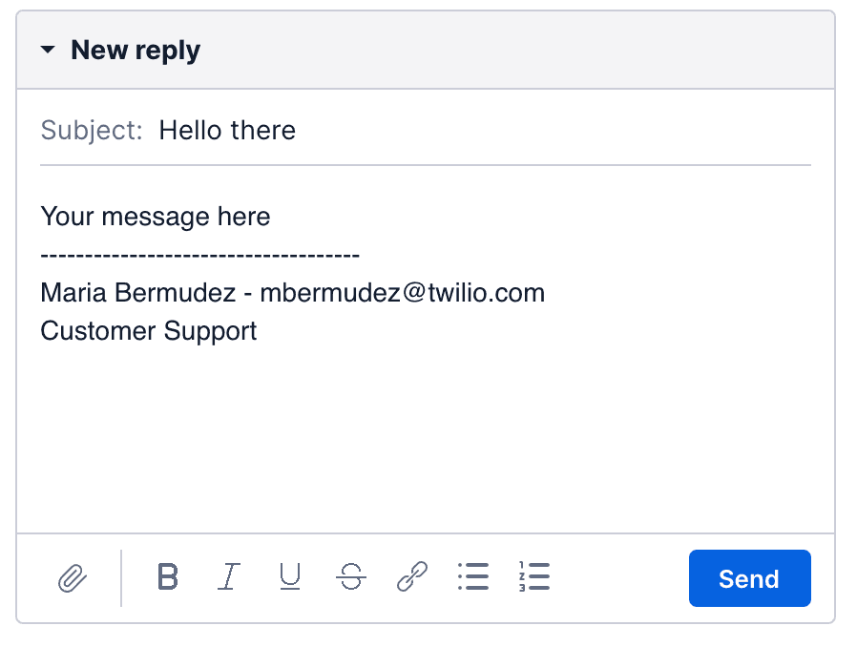Viewport: 857px width, 647px height.
Task: Insert a hyperlink
Action: pos(411,577)
